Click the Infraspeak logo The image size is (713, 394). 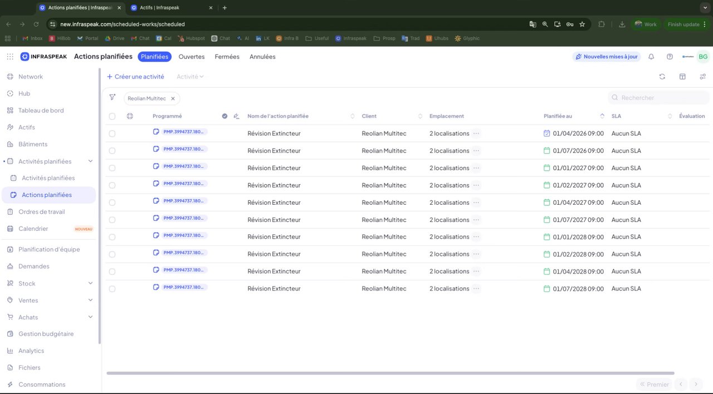click(x=43, y=57)
